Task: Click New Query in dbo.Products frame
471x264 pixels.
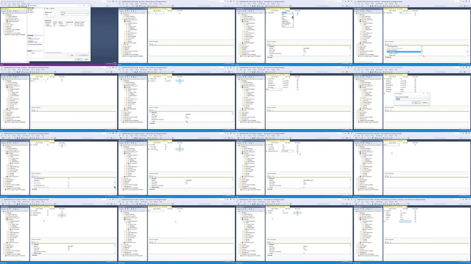Action: coord(378,204)
